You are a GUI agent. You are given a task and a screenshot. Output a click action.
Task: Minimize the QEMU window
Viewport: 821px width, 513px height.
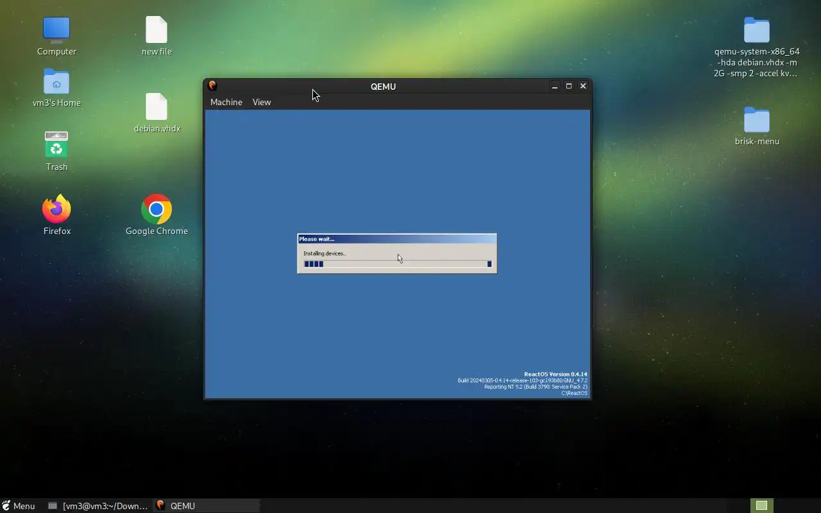coord(555,86)
